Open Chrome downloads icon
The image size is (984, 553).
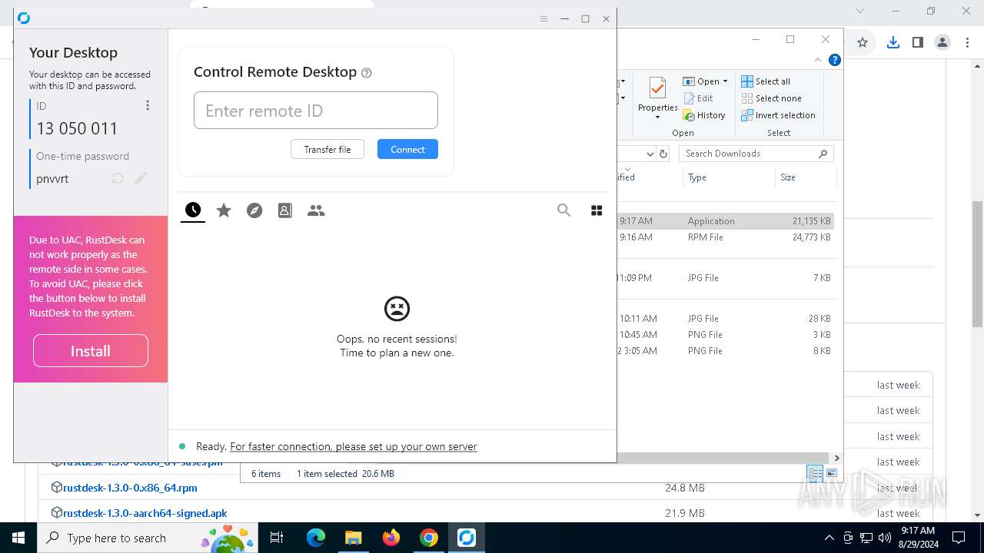click(x=893, y=42)
